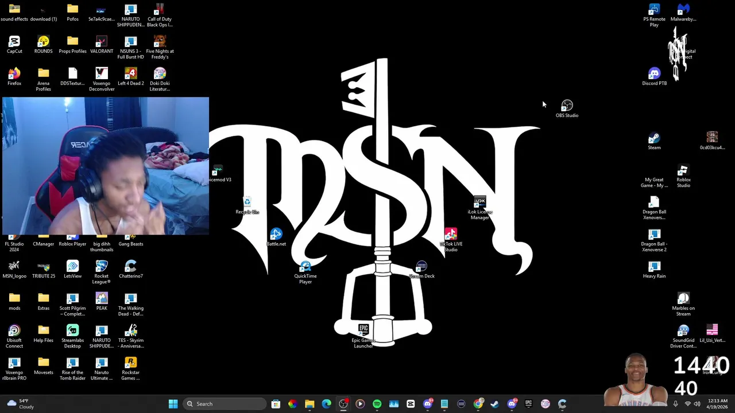
Task: Open the Naruto Ultimate shortcut
Action: tap(102, 368)
